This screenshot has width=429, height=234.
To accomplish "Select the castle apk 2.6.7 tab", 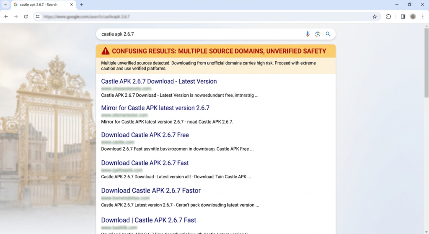I will (x=44, y=5).
